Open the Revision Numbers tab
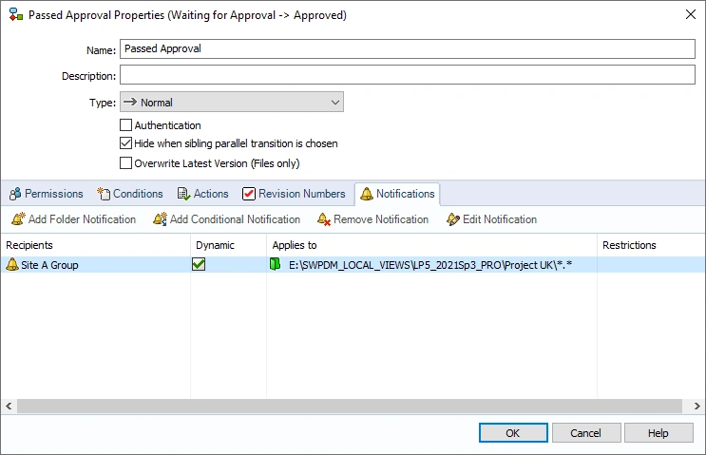 (x=294, y=194)
